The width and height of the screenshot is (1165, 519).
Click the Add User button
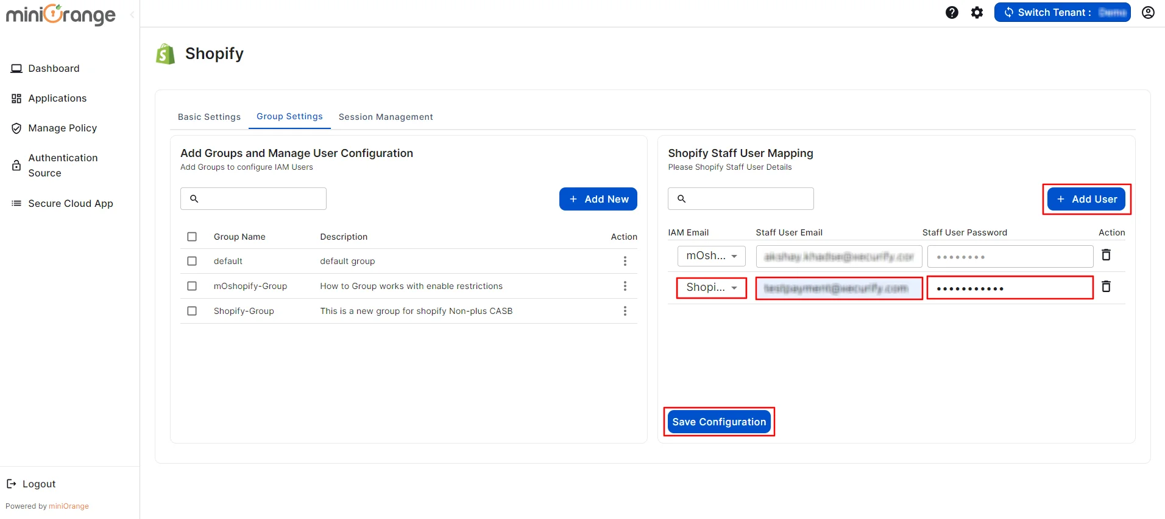(1086, 199)
